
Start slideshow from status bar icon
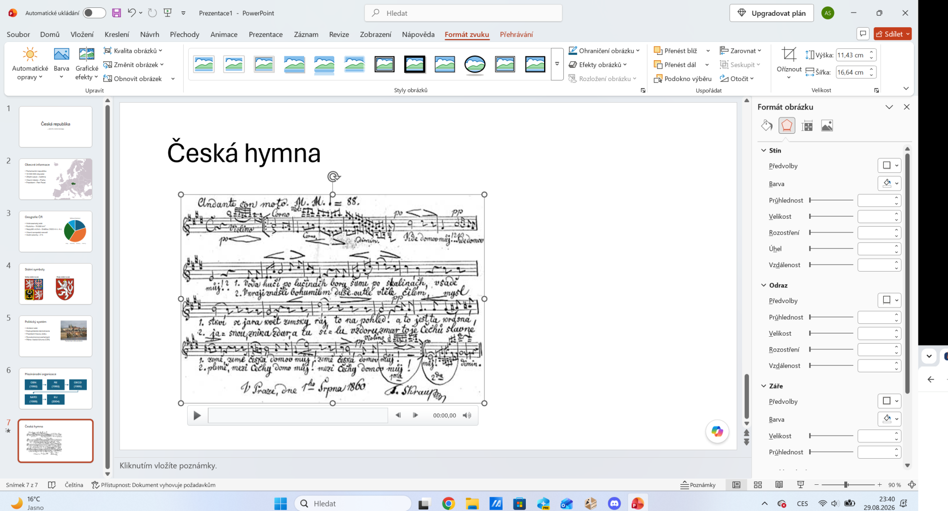[x=800, y=485]
